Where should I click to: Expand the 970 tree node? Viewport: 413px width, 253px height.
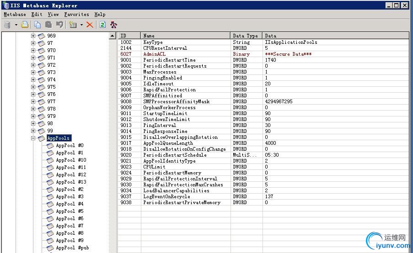pyautogui.click(x=33, y=51)
